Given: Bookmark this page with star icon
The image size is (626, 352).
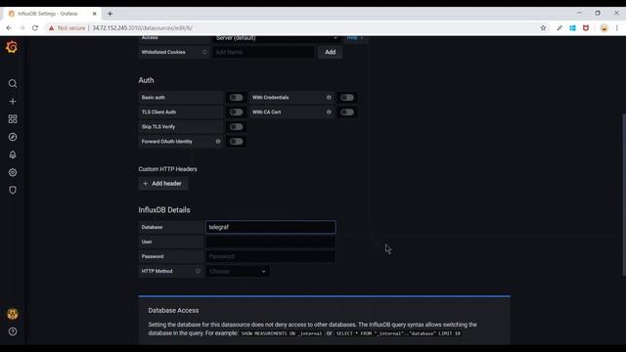Looking at the screenshot, I should pos(543,28).
